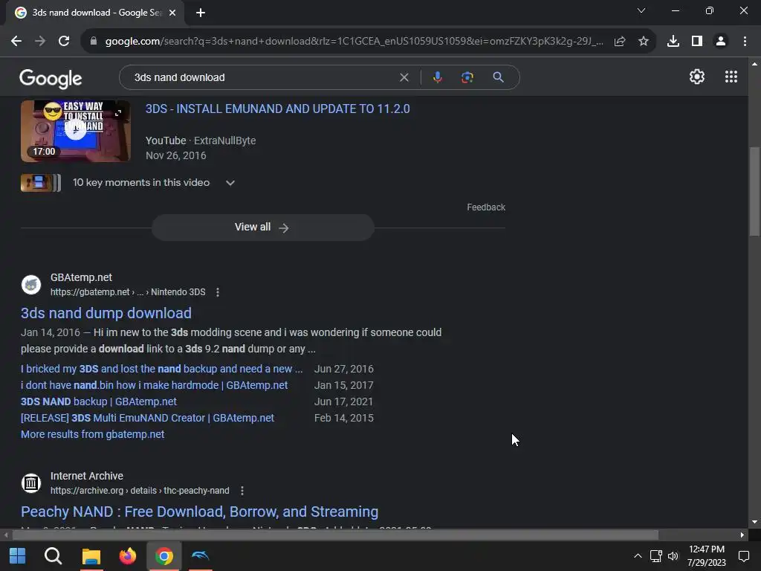Open the Google apps grid

tap(731, 77)
